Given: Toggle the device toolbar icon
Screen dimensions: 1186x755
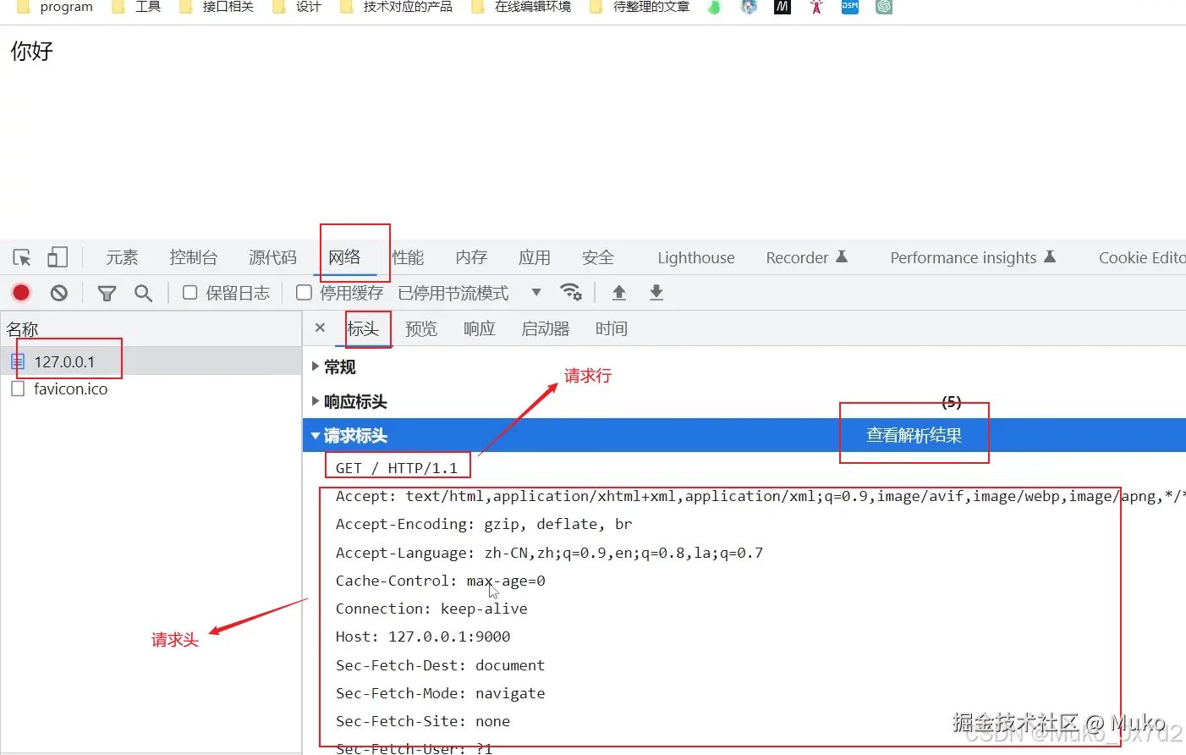Looking at the screenshot, I should [58, 257].
